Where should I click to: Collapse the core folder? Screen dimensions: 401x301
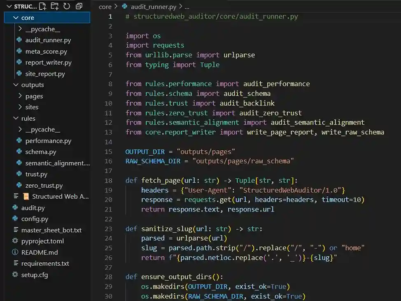pos(16,18)
